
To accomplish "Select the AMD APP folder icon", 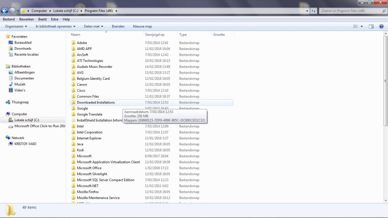I will pyautogui.click(x=73, y=48).
